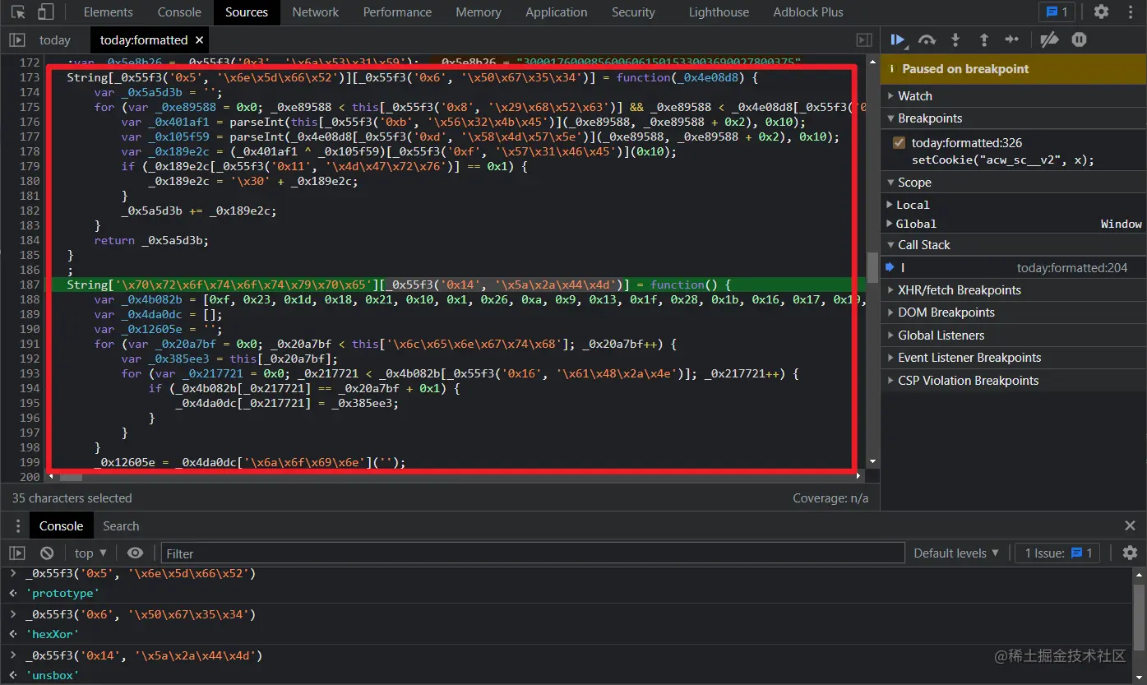Create a live expression (eye icon)
The image size is (1147, 685).
136,553
